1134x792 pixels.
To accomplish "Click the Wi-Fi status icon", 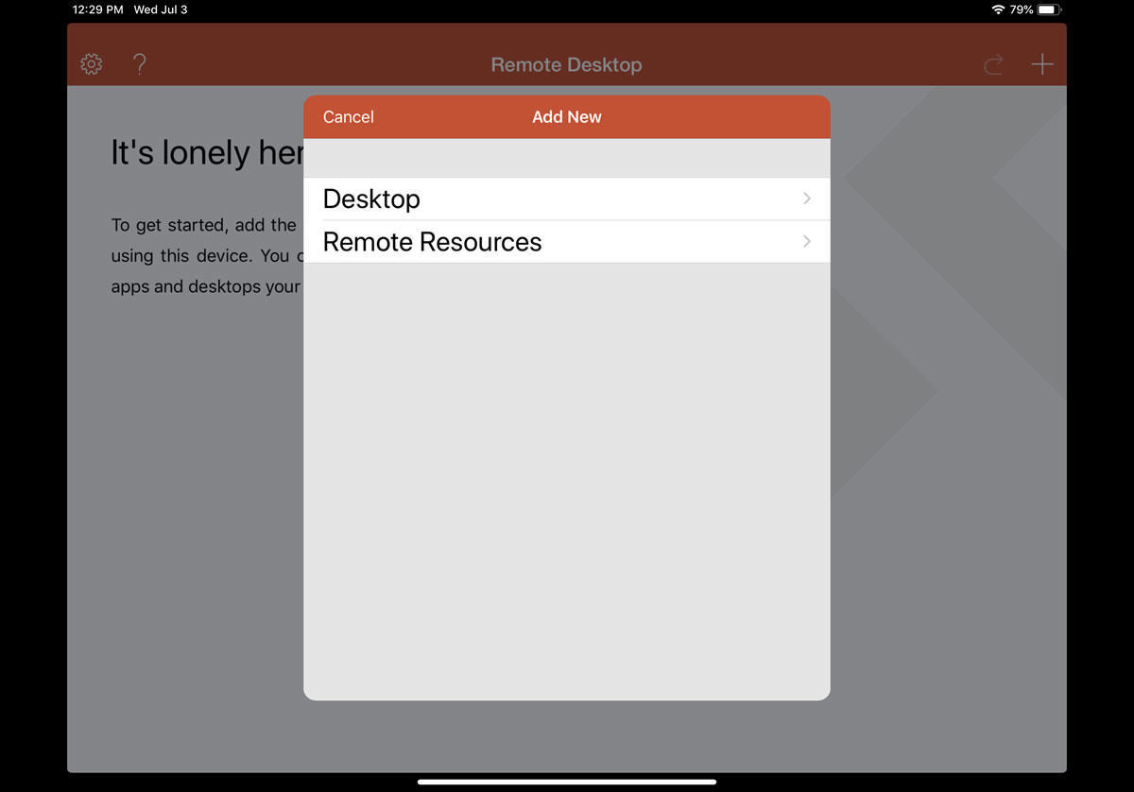I will (997, 9).
